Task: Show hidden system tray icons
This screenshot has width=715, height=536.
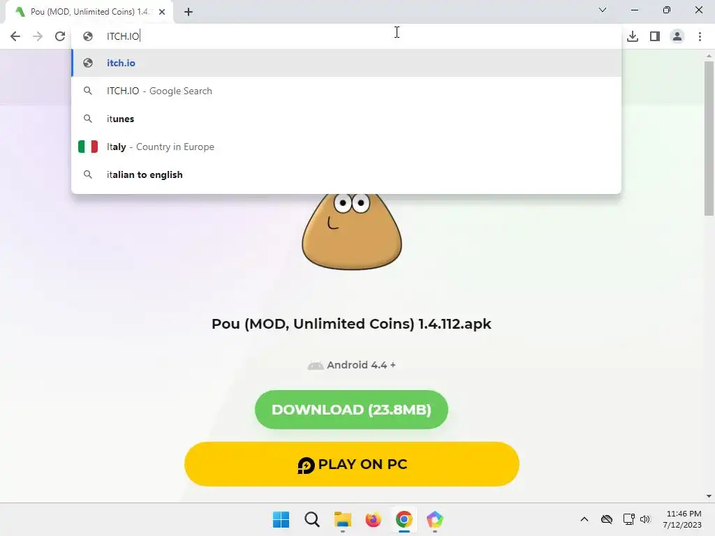Action: coord(584,519)
